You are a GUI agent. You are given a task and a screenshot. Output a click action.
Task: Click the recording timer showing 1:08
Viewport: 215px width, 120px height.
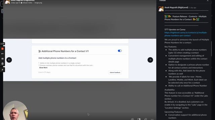2,44
